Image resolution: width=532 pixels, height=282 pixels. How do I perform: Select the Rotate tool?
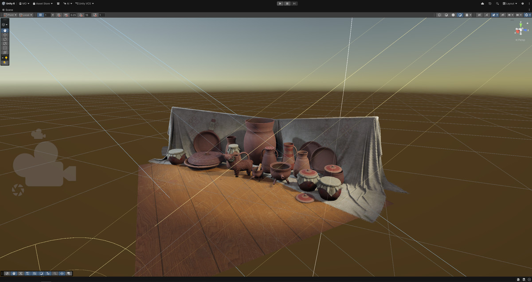pyautogui.click(x=5, y=39)
